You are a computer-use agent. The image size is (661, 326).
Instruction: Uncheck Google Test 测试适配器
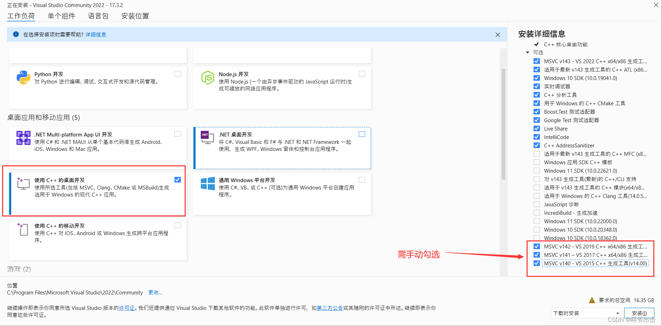[x=537, y=120]
